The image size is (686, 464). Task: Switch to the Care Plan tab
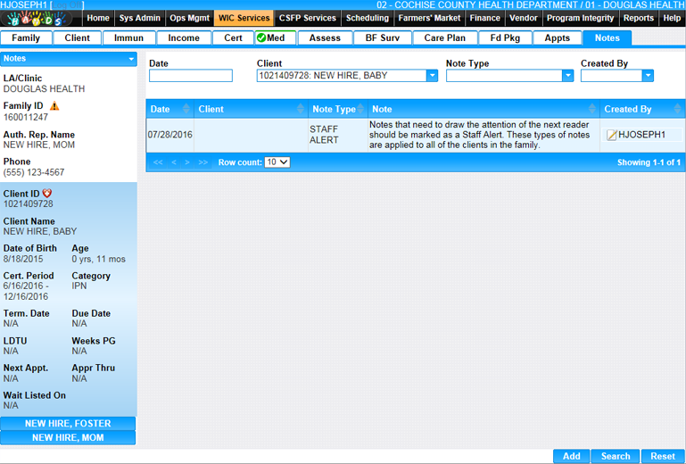pyautogui.click(x=444, y=38)
